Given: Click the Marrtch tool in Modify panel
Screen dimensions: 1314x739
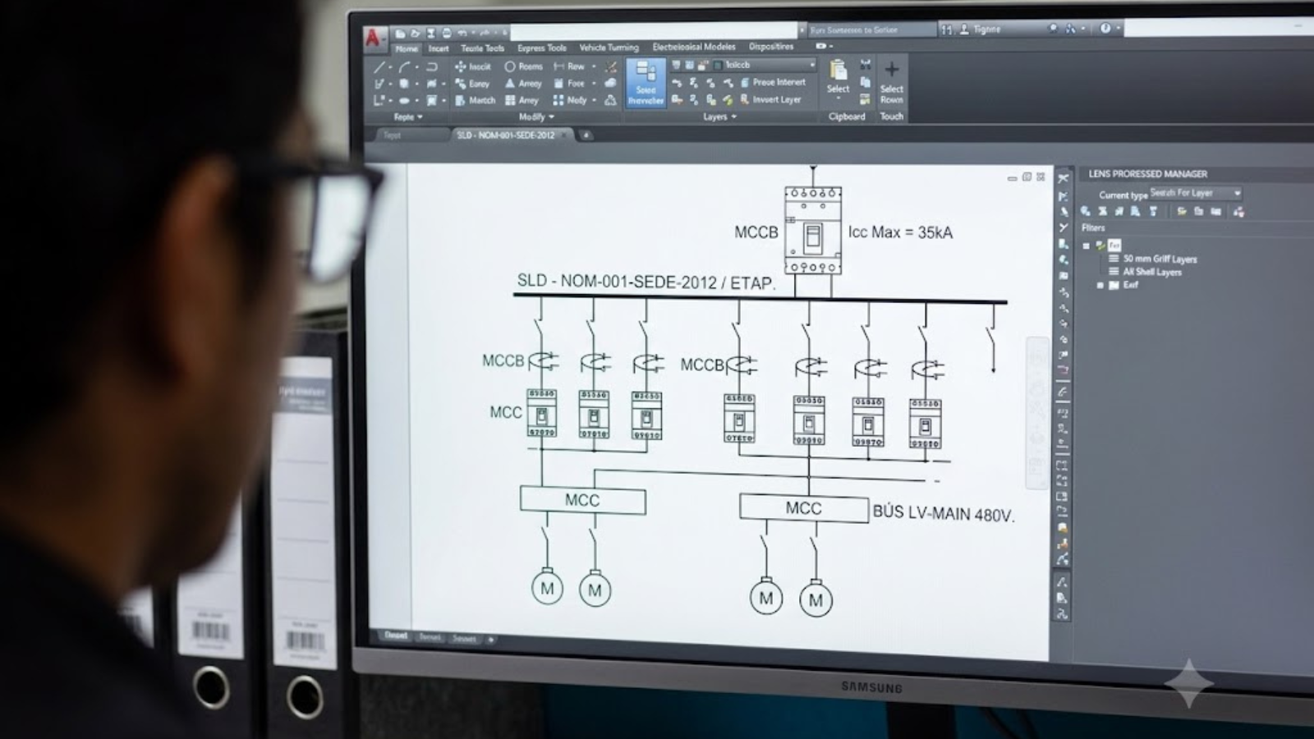Looking at the screenshot, I should pos(475,100).
